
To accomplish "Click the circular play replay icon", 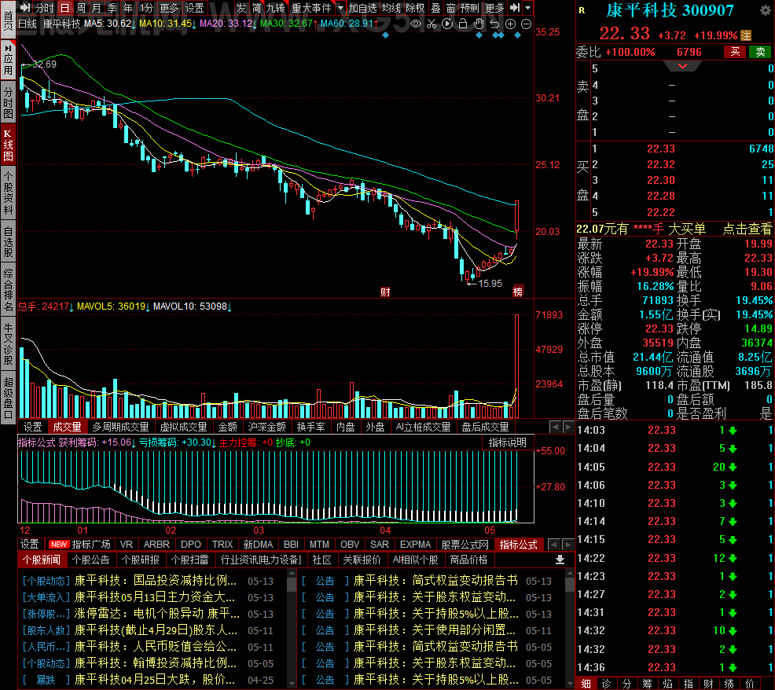I will [447, 24].
